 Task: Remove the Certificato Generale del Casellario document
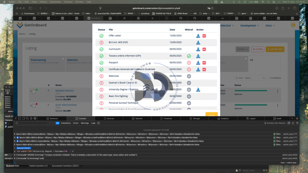click(204, 69)
